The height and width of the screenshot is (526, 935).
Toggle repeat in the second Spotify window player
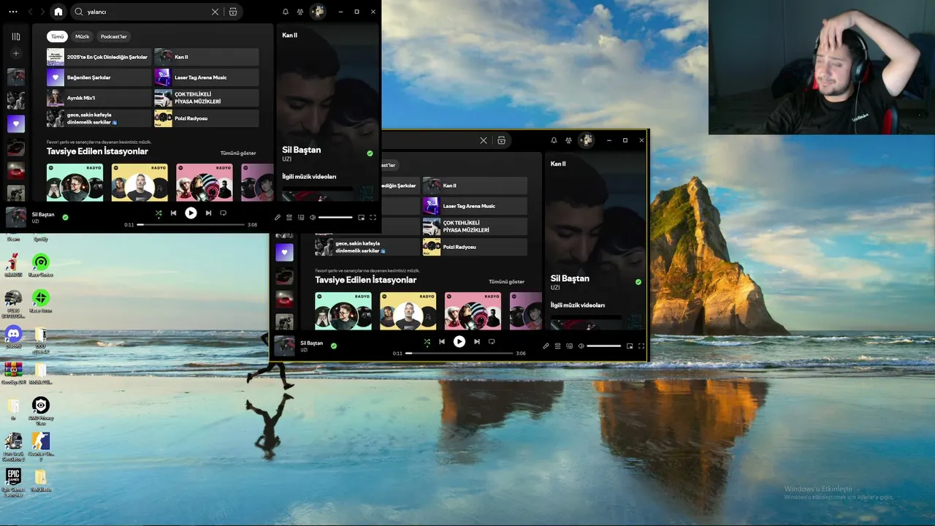click(491, 342)
